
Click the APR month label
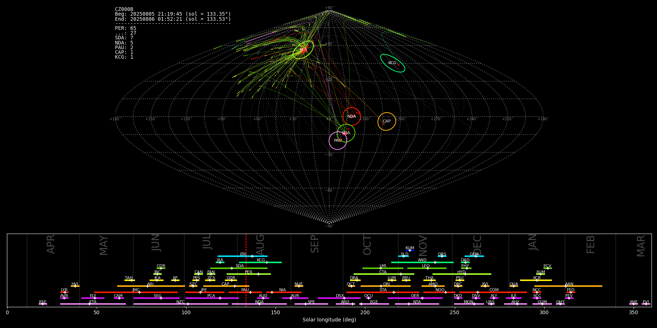click(51, 244)
